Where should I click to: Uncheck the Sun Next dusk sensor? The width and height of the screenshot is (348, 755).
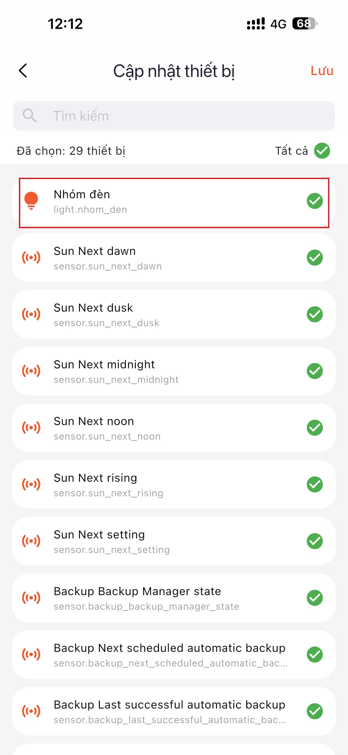pyautogui.click(x=315, y=315)
